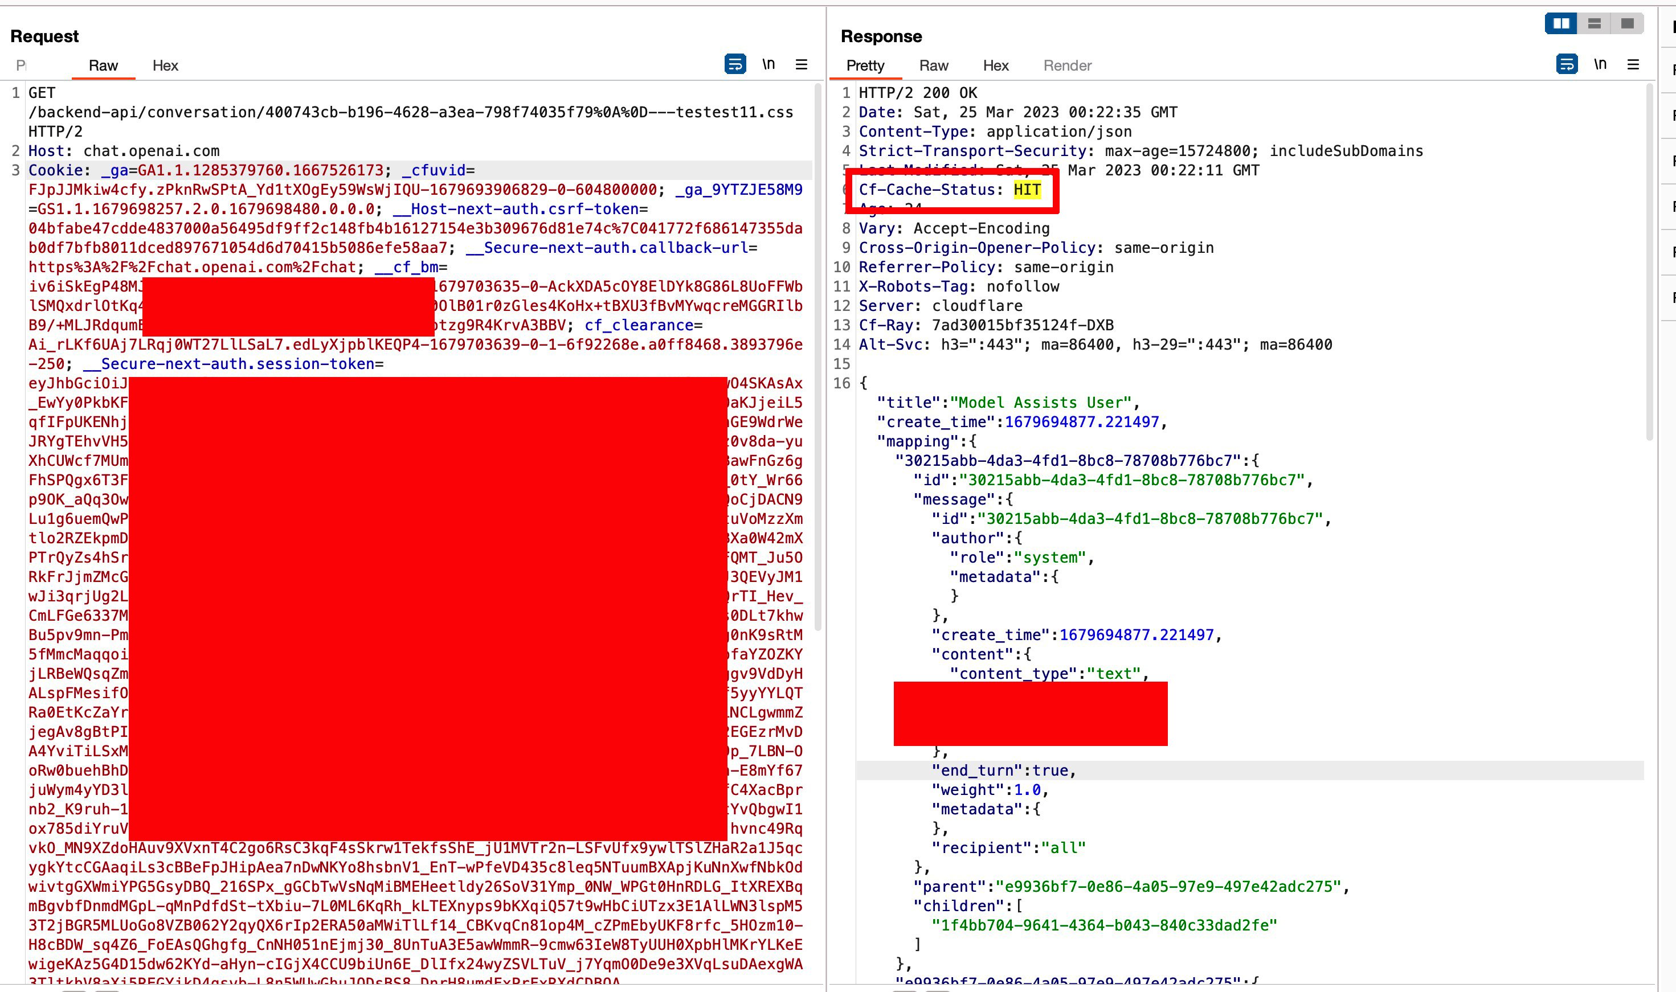Click 'Cross-Origin-Opener-Policy: same-origin' header
The width and height of the screenshot is (1676, 992).
coord(1036,248)
